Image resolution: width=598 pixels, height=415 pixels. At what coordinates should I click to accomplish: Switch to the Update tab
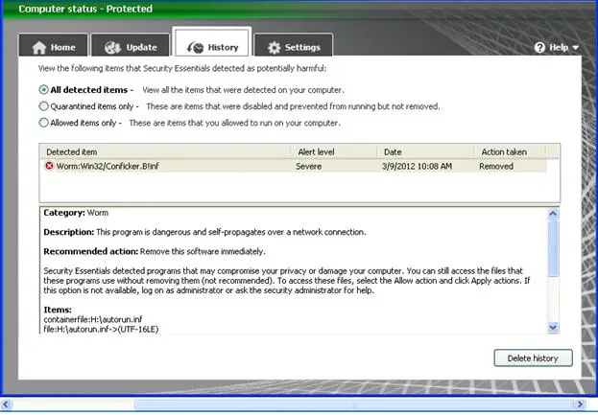coord(131,45)
